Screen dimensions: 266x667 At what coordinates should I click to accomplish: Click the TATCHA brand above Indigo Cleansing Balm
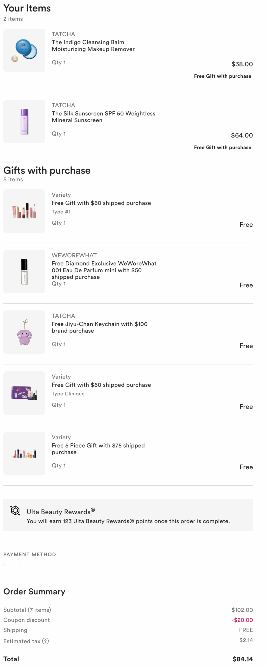tap(63, 34)
